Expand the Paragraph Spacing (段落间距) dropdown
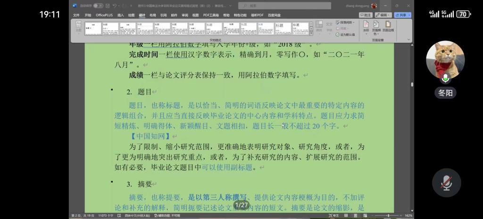The height and width of the screenshot is (219, 483). 346,22
